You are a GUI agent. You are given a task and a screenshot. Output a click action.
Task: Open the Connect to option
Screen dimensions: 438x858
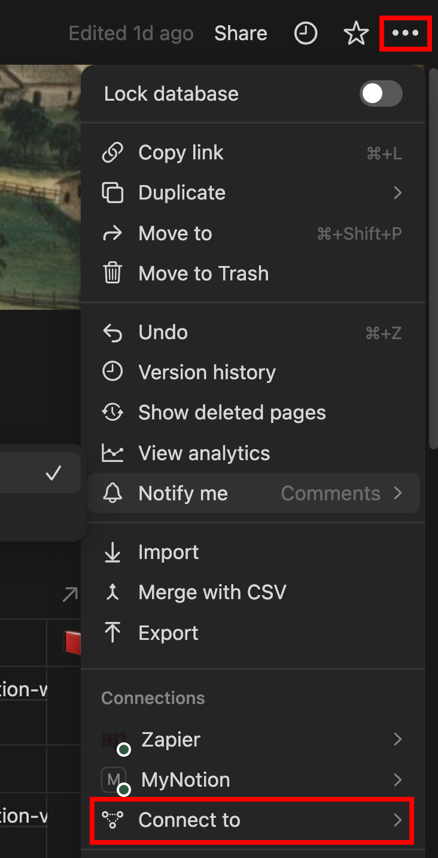[x=251, y=820]
